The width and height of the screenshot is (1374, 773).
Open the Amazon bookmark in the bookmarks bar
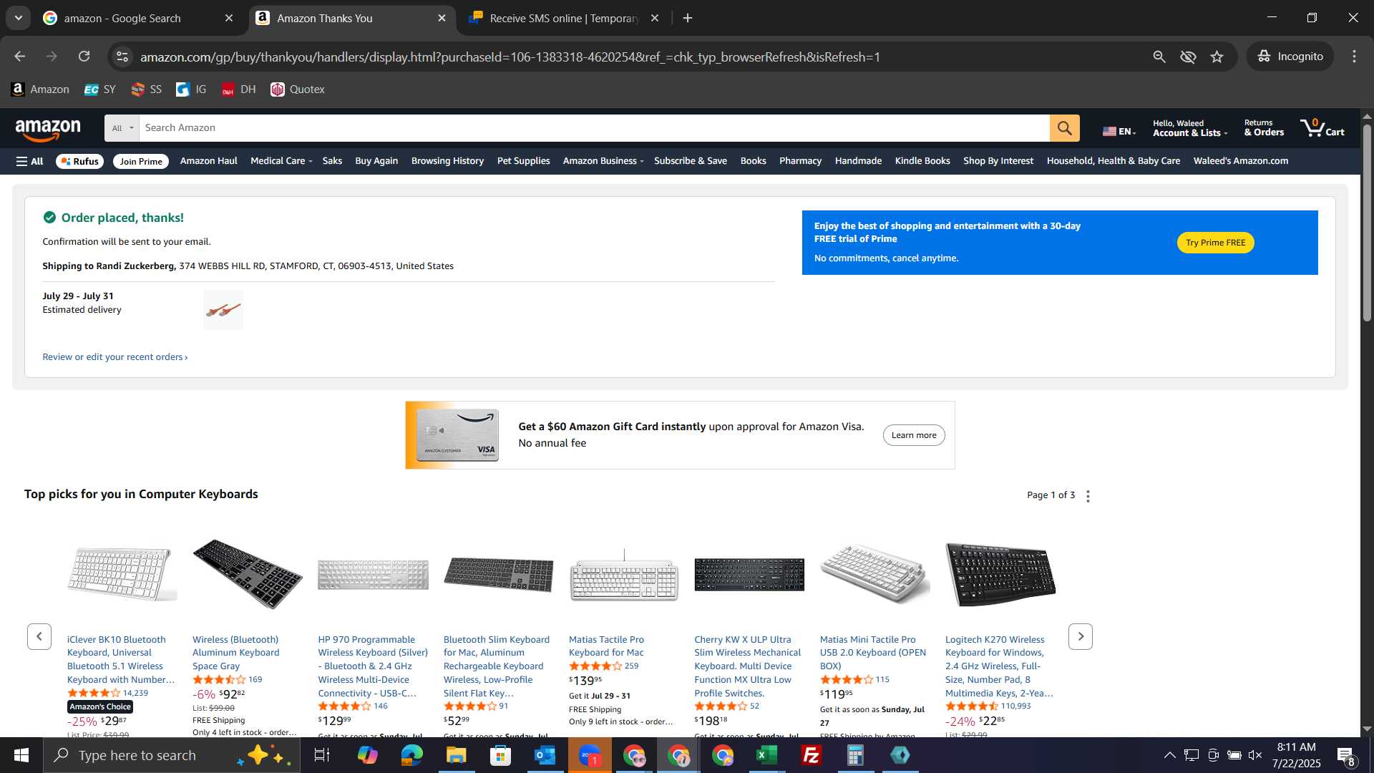(40, 89)
